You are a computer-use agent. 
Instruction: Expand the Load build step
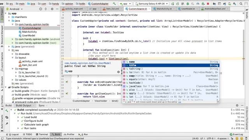[x=18, y=117]
